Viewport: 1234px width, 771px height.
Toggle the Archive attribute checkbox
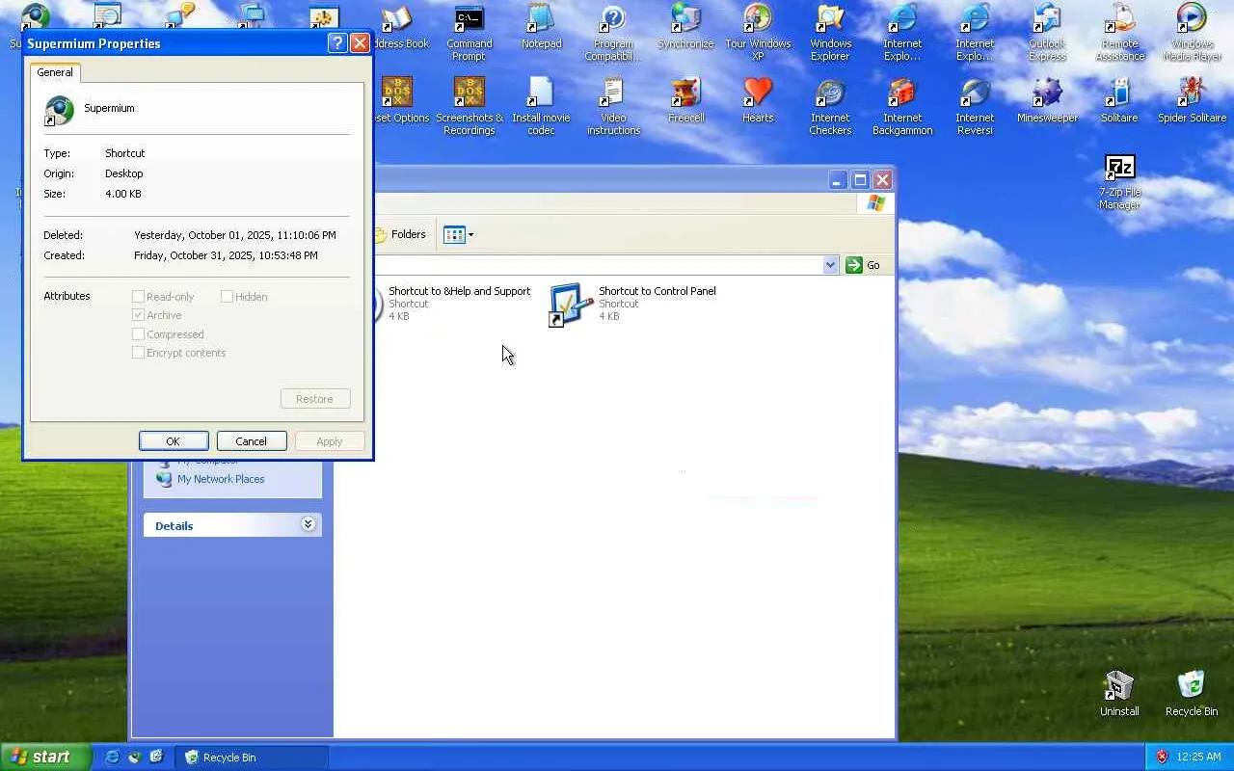point(138,315)
